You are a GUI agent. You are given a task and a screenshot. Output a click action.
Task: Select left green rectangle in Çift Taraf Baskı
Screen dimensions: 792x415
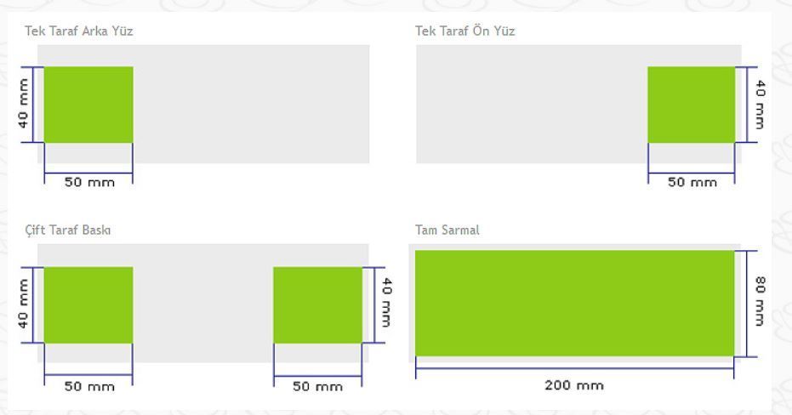(88, 305)
